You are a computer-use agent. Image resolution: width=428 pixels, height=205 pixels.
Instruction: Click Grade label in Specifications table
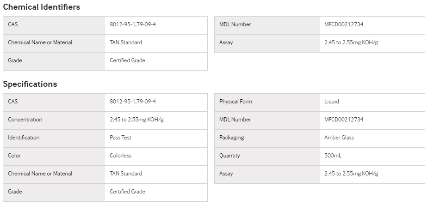15,192
